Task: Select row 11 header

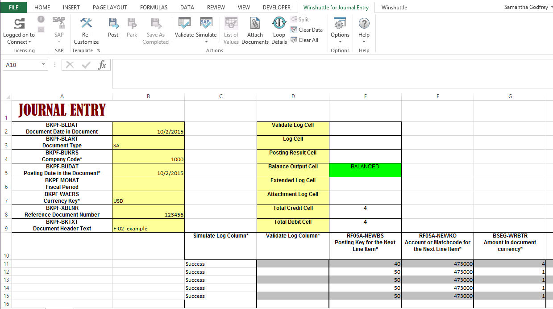Action: 6,264
